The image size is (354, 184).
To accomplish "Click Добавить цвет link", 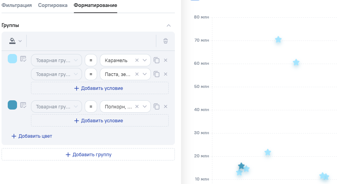I will pyautogui.click(x=32, y=136).
